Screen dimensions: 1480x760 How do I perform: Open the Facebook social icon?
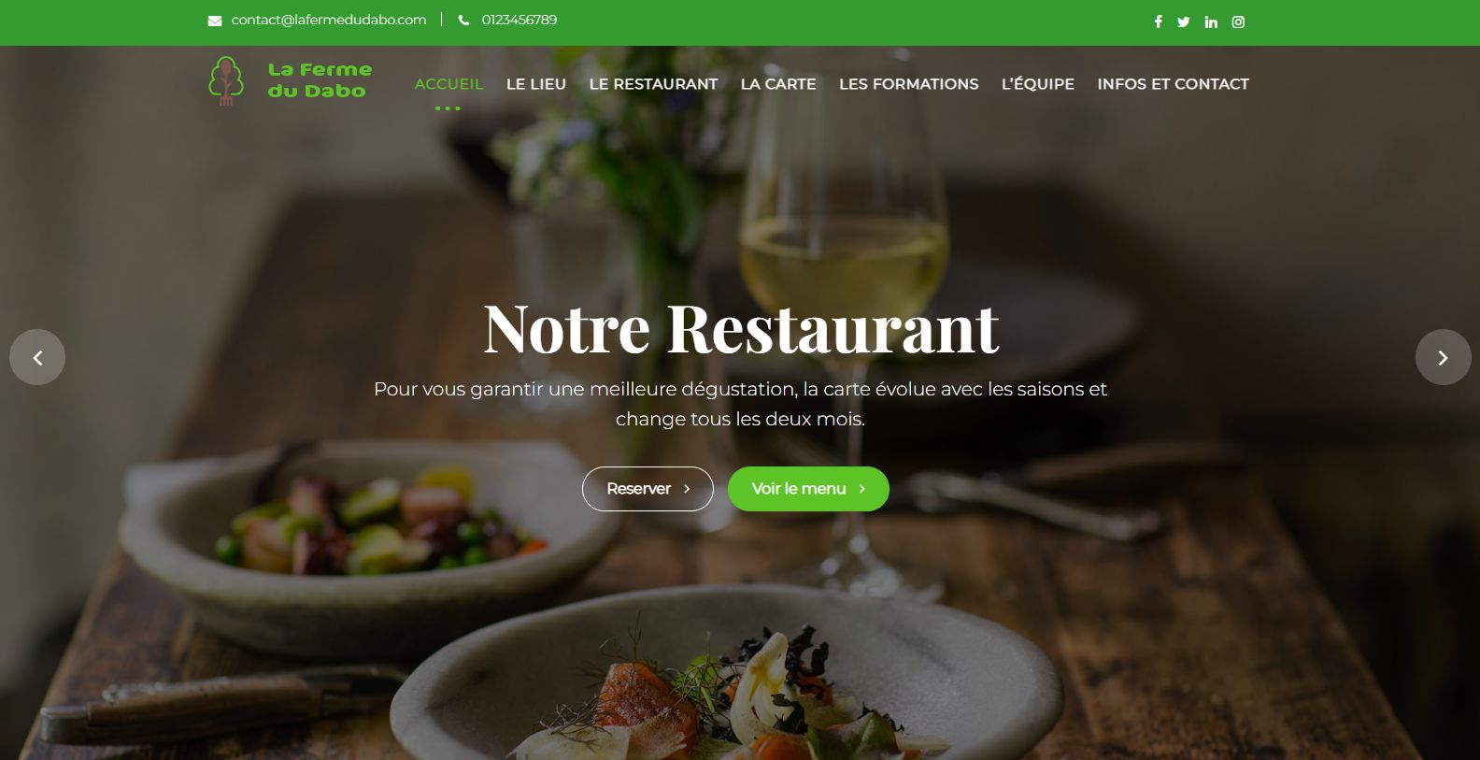[x=1158, y=22]
